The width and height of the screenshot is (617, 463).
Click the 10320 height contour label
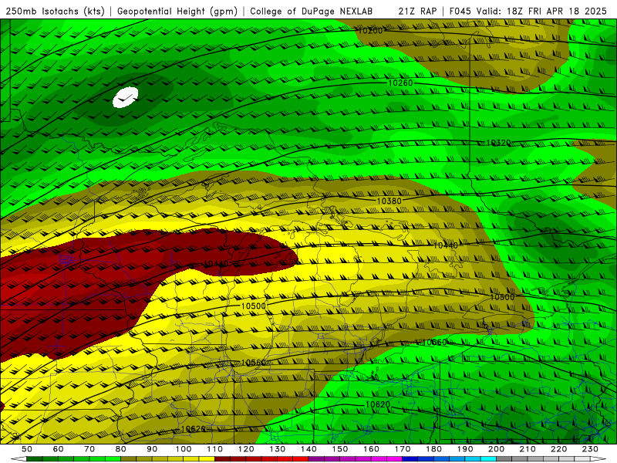498,143
